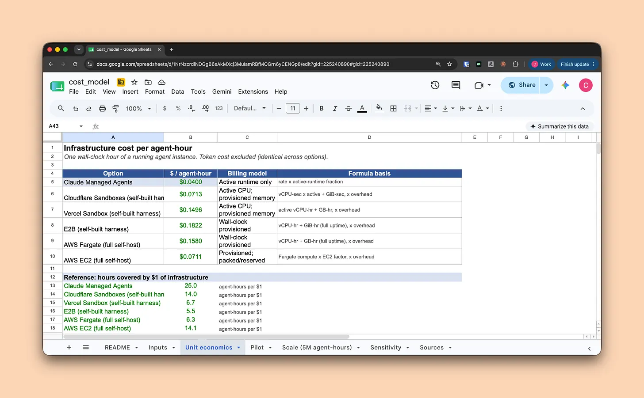Open the borders tool icon

point(393,108)
